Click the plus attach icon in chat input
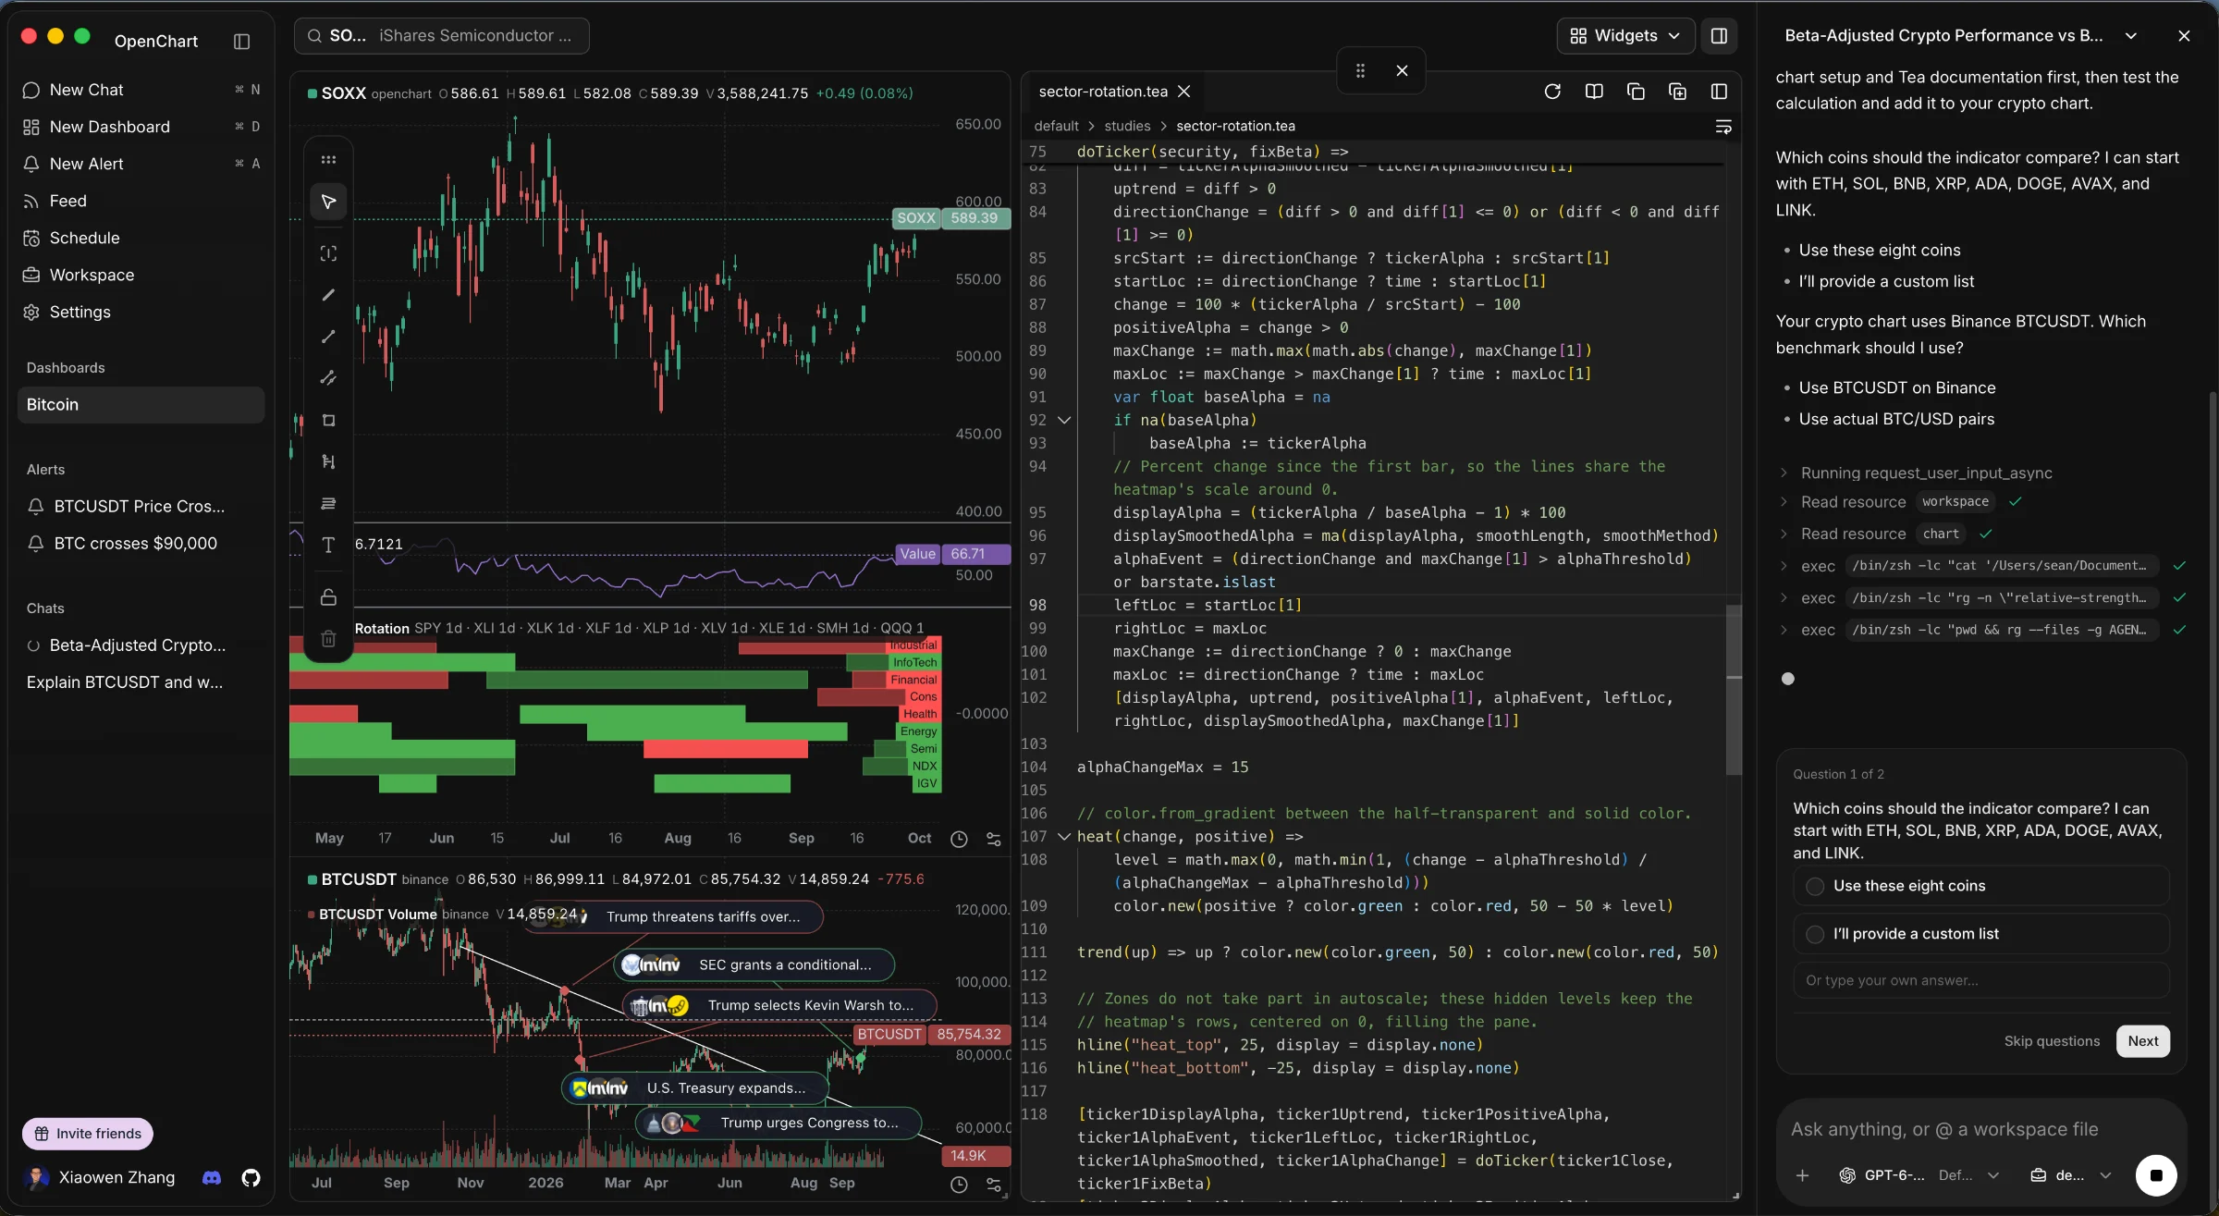This screenshot has height=1216, width=2219. [1802, 1175]
